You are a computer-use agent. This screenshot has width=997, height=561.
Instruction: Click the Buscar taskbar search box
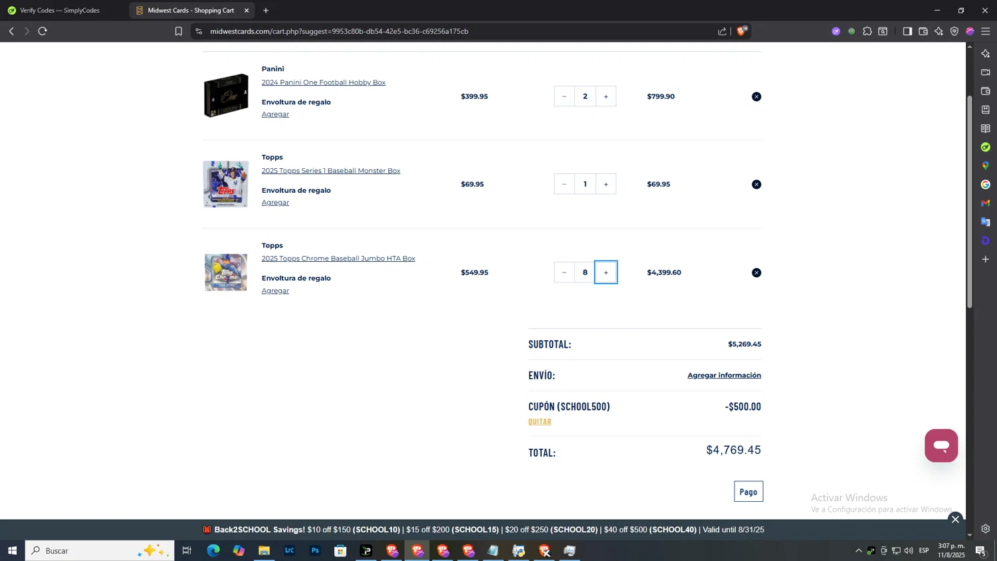[100, 550]
